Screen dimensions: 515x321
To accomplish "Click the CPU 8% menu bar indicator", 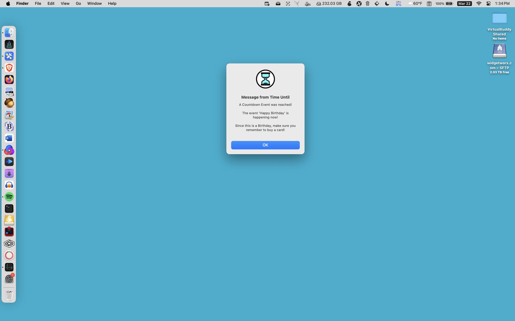I will 399,3.
